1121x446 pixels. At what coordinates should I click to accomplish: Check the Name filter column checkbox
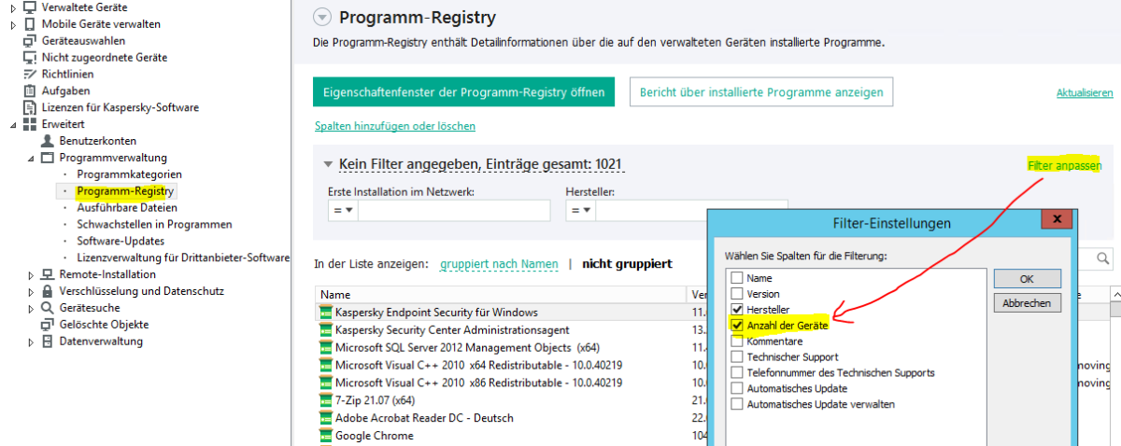point(737,278)
